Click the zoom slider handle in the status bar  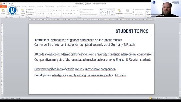point(167,98)
